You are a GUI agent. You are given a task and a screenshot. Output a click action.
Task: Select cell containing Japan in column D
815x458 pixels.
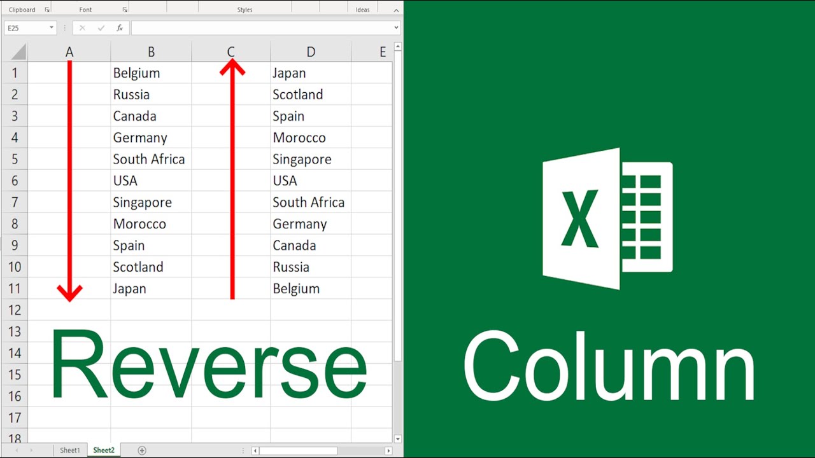click(x=311, y=73)
